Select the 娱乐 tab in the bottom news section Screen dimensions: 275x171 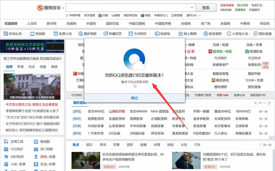[x=89, y=145]
